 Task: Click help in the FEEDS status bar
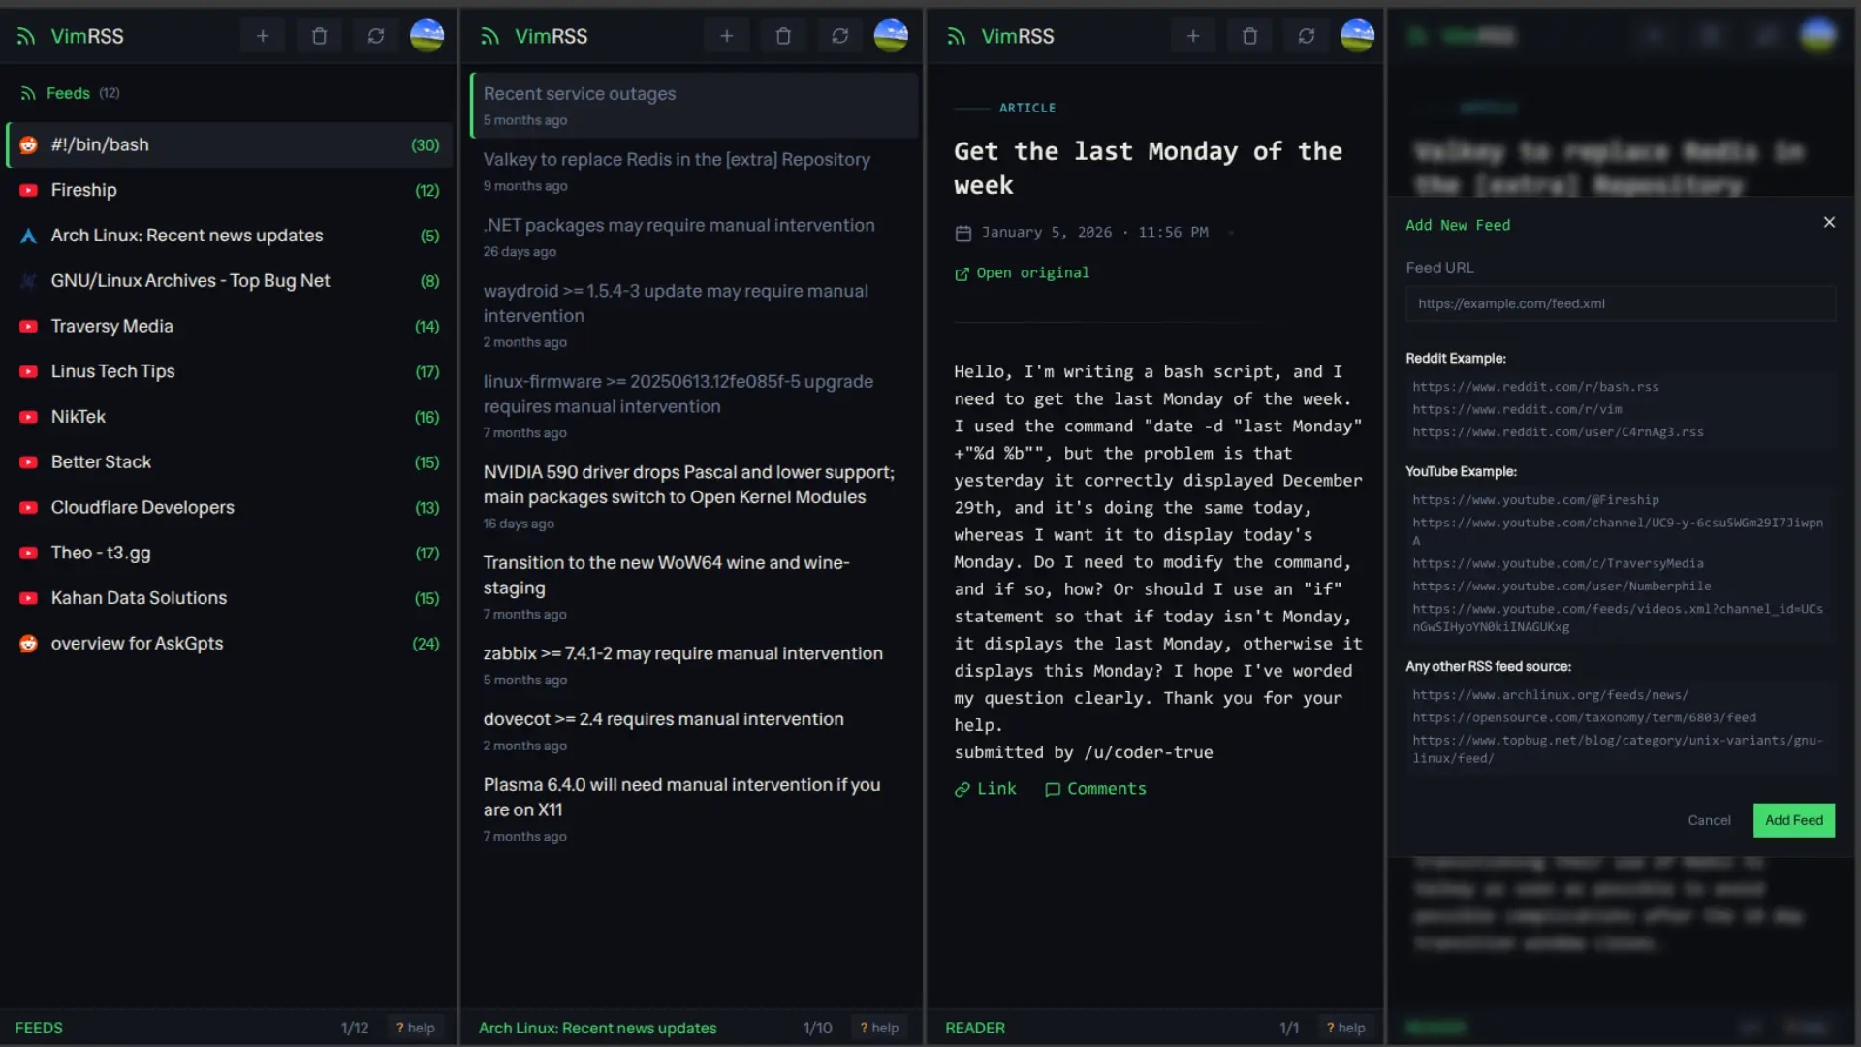(415, 1028)
